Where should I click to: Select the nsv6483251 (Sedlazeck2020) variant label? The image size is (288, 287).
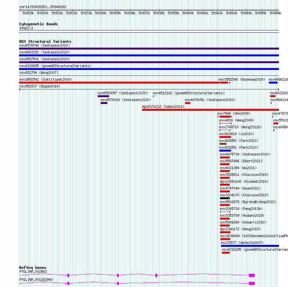pos(45,52)
